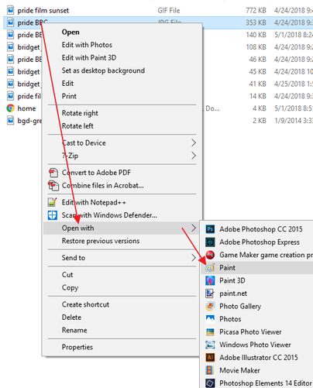
Task: Expand the 7-Zip submenu arrow
Action: (x=194, y=156)
